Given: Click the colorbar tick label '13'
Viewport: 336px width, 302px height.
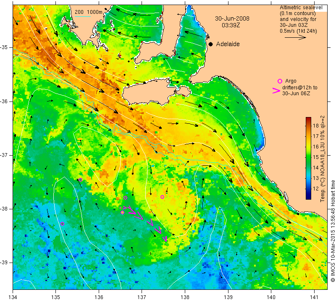Looking at the screenshot, I should 316,178.
